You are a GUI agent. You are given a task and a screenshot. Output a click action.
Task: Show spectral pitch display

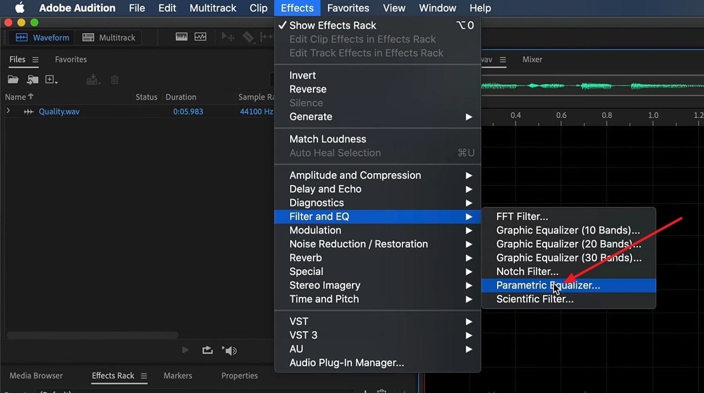(x=200, y=37)
